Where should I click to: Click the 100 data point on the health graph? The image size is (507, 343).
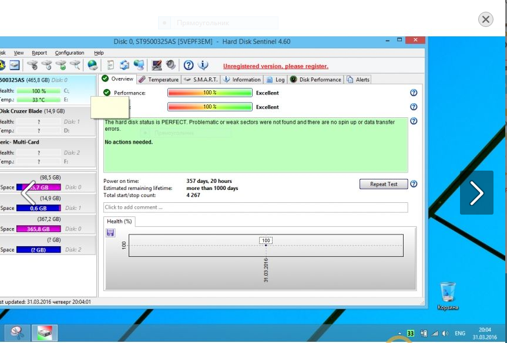click(x=266, y=245)
